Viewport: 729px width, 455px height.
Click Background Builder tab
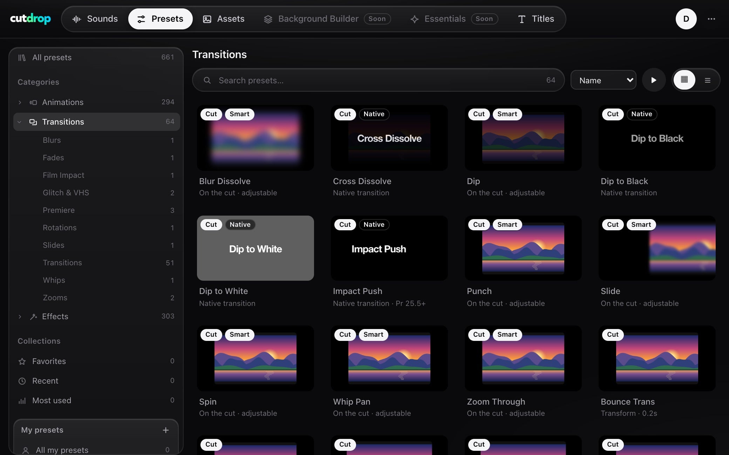pos(327,19)
